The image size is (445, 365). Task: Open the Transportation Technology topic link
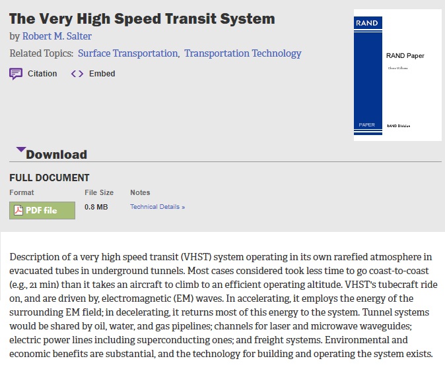point(243,53)
